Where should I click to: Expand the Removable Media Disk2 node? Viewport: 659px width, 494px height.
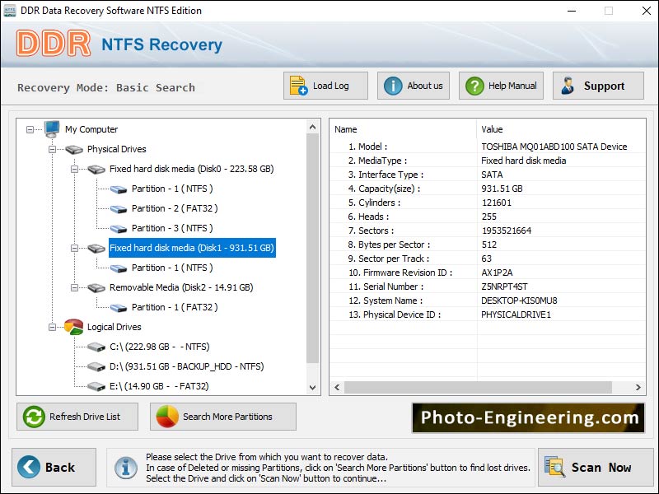click(x=73, y=287)
